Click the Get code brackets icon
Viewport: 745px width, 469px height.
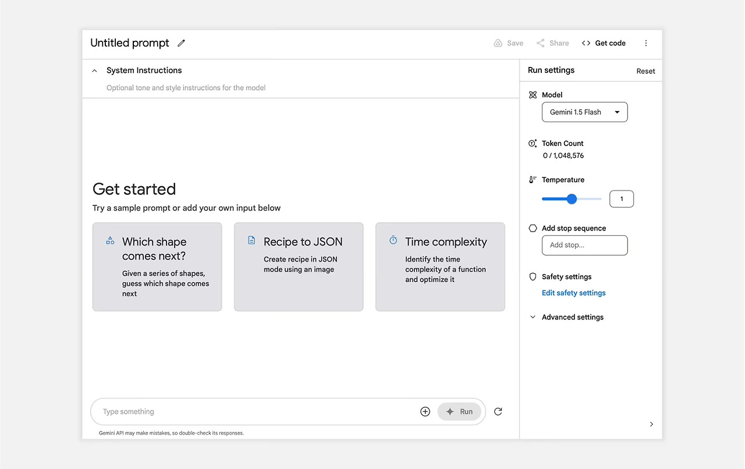tap(586, 43)
